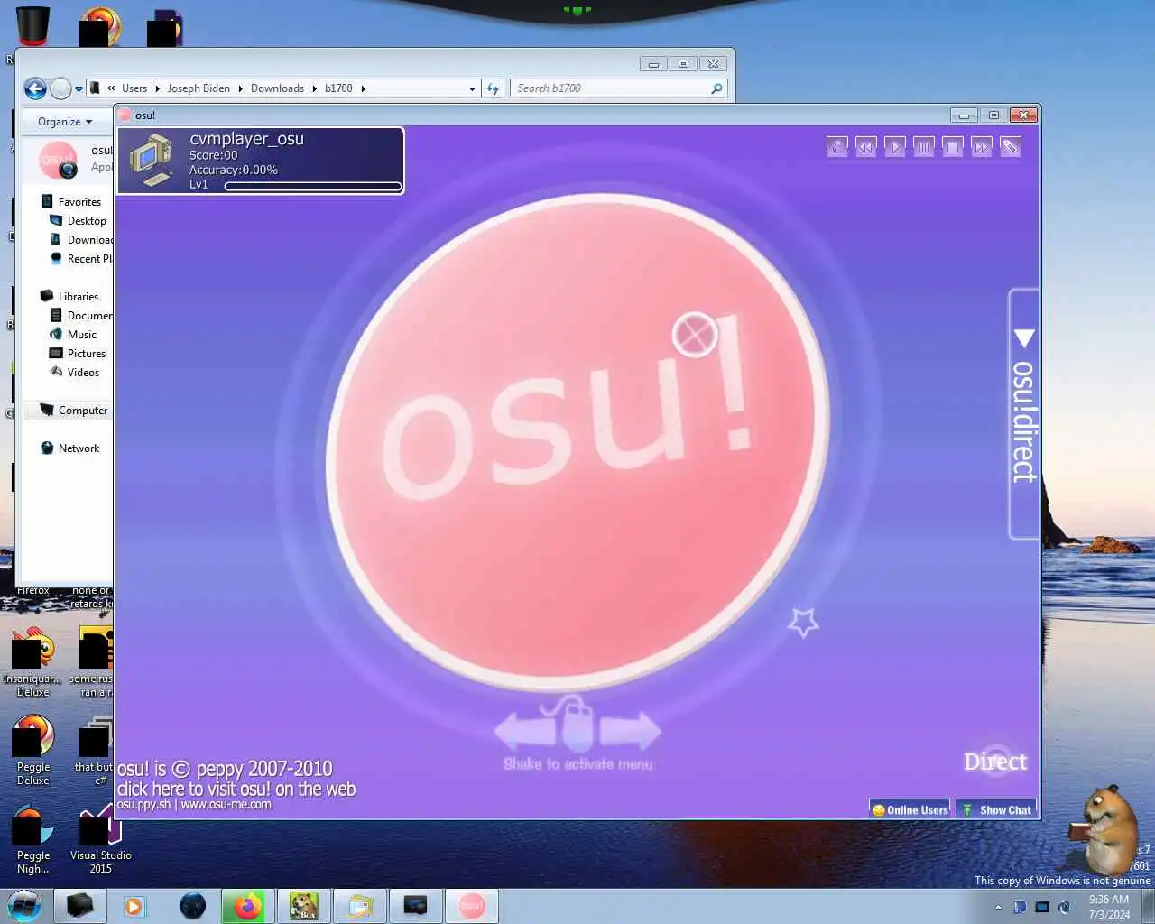Select Downloads under Favorites
Screen dimensions: 1155x924
tap(81, 240)
